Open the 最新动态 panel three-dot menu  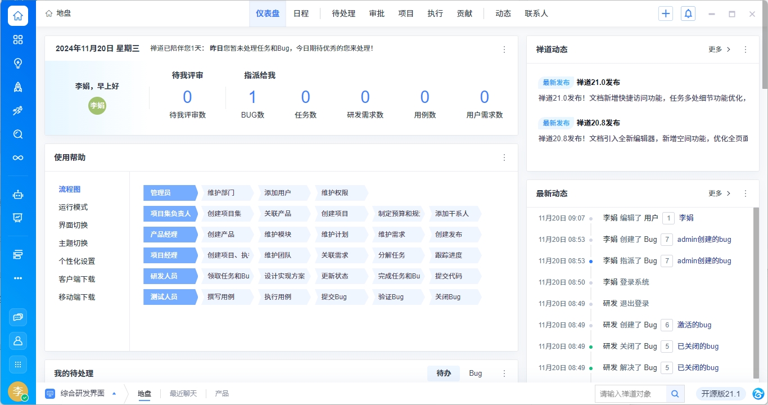pyautogui.click(x=746, y=193)
